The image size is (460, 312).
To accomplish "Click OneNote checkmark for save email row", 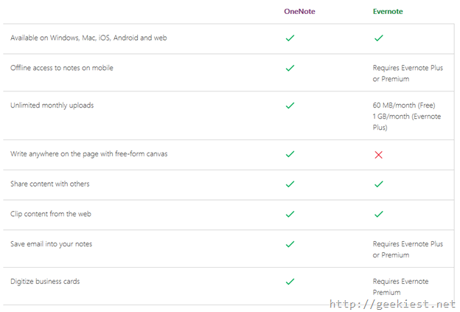I will [290, 243].
